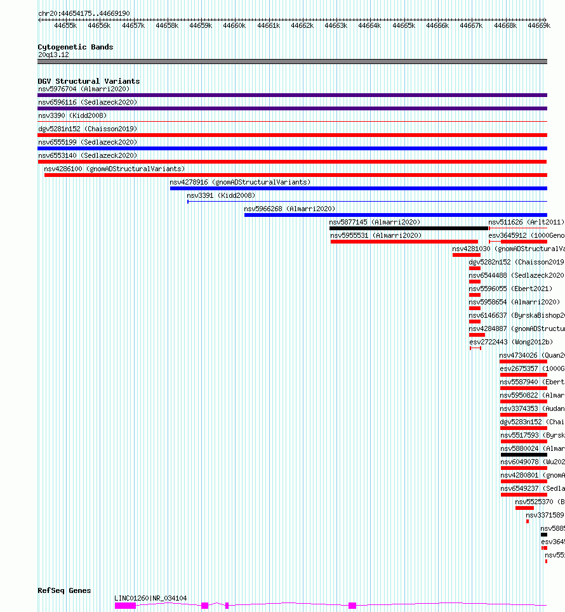Click the nsv3371589 variant label

[545, 515]
